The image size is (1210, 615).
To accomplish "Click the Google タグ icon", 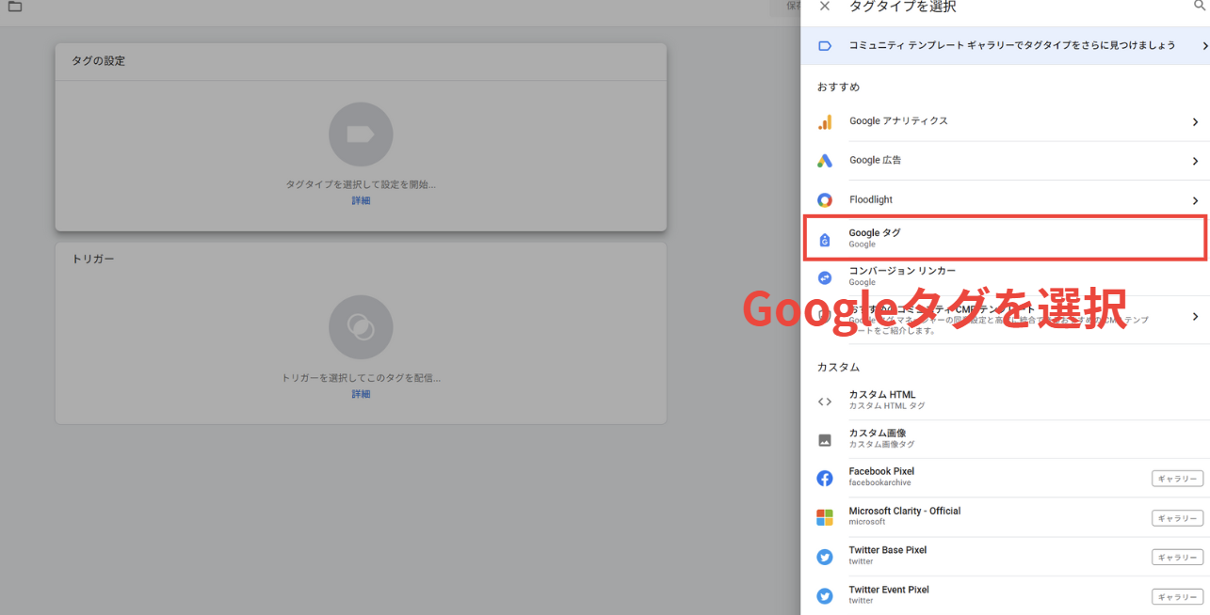I will pos(825,240).
